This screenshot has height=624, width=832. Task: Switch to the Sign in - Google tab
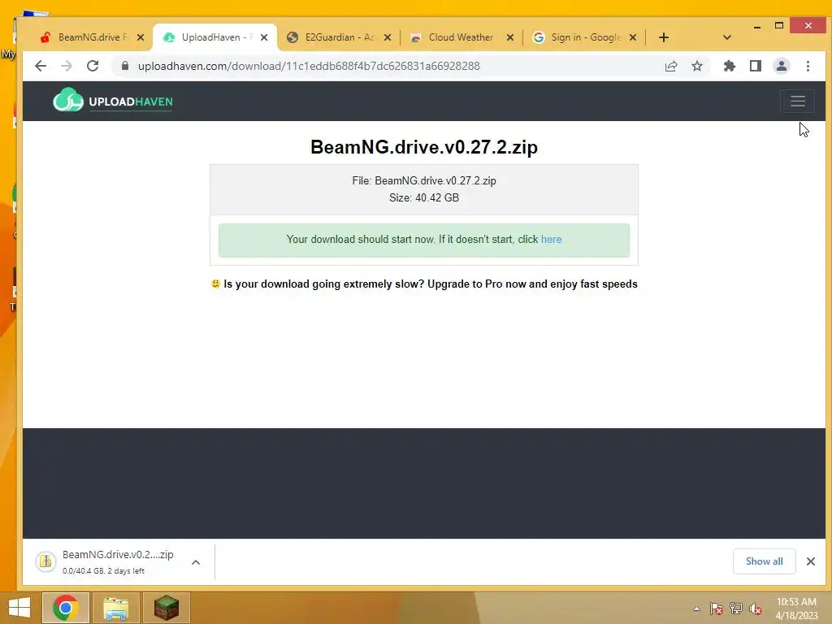pyautogui.click(x=578, y=37)
